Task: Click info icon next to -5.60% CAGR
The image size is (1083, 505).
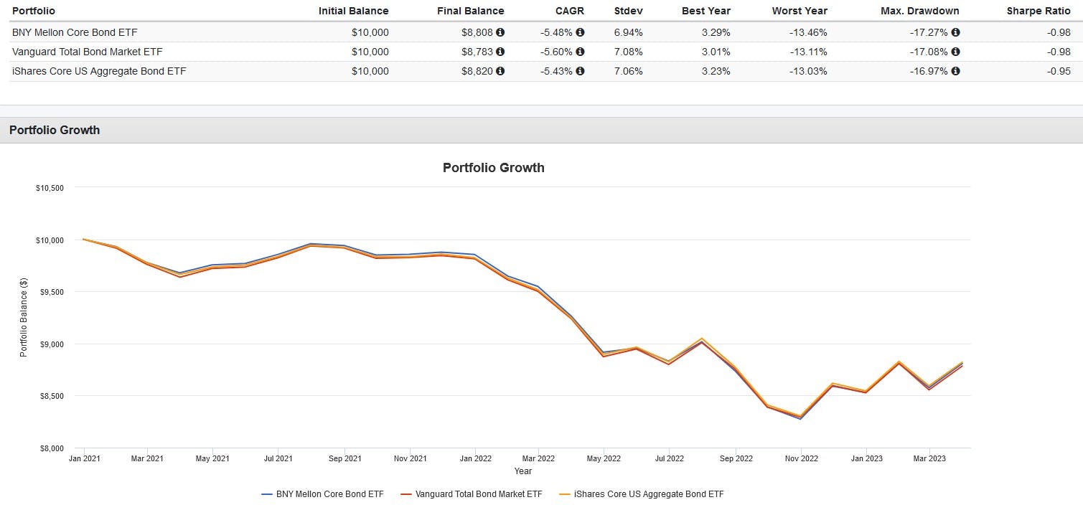Action: pos(580,52)
